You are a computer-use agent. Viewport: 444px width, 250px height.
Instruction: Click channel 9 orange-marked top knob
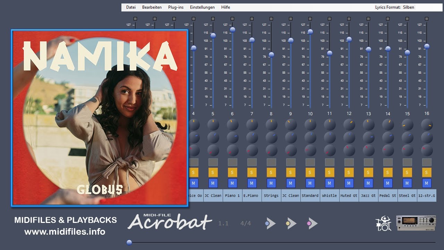click(291, 125)
